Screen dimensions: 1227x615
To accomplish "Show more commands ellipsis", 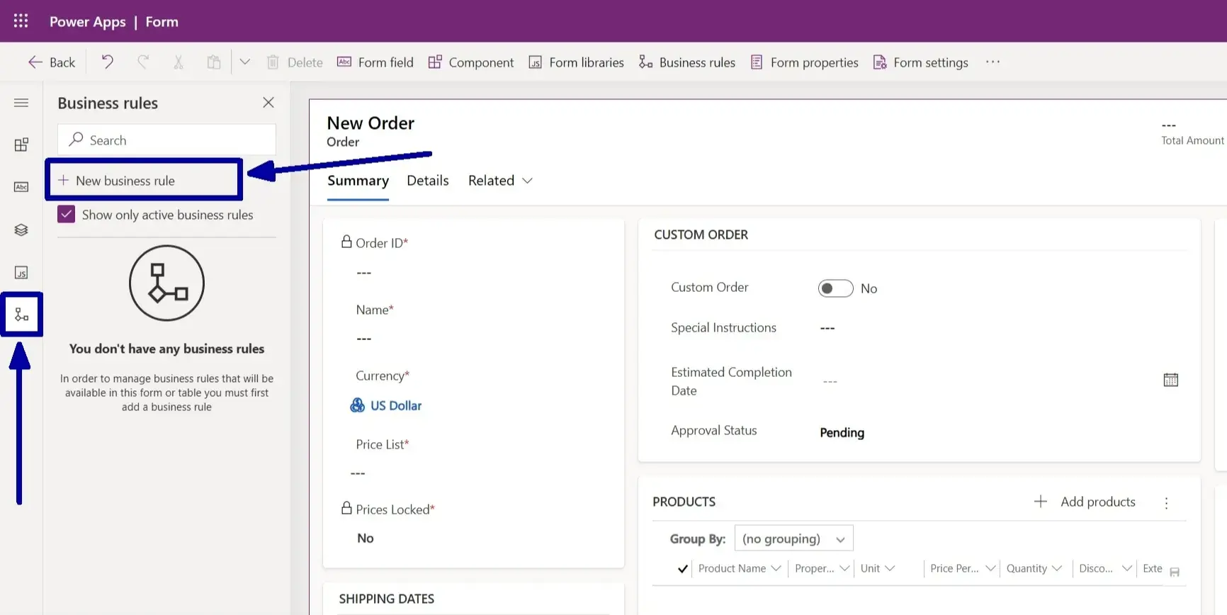I will tap(993, 62).
